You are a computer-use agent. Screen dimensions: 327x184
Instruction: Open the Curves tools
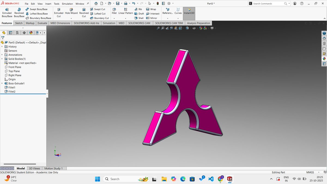[178, 11]
